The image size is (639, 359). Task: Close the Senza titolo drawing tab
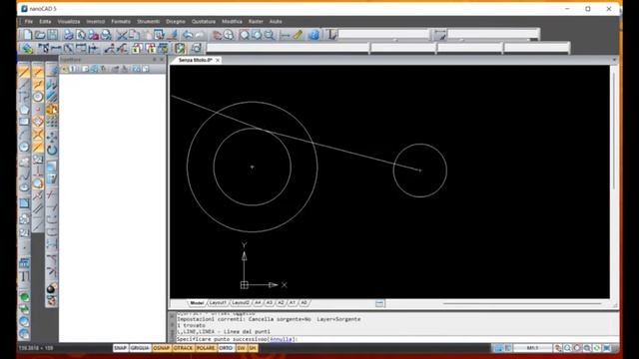(x=218, y=60)
